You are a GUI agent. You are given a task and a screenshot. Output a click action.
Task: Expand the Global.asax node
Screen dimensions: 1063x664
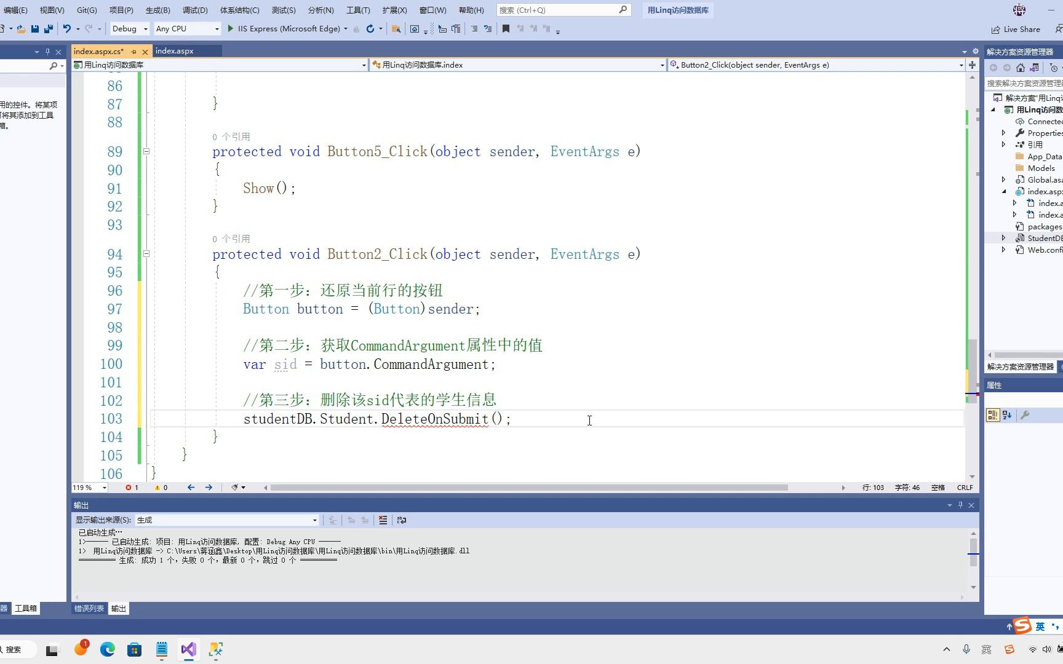coord(1004,180)
